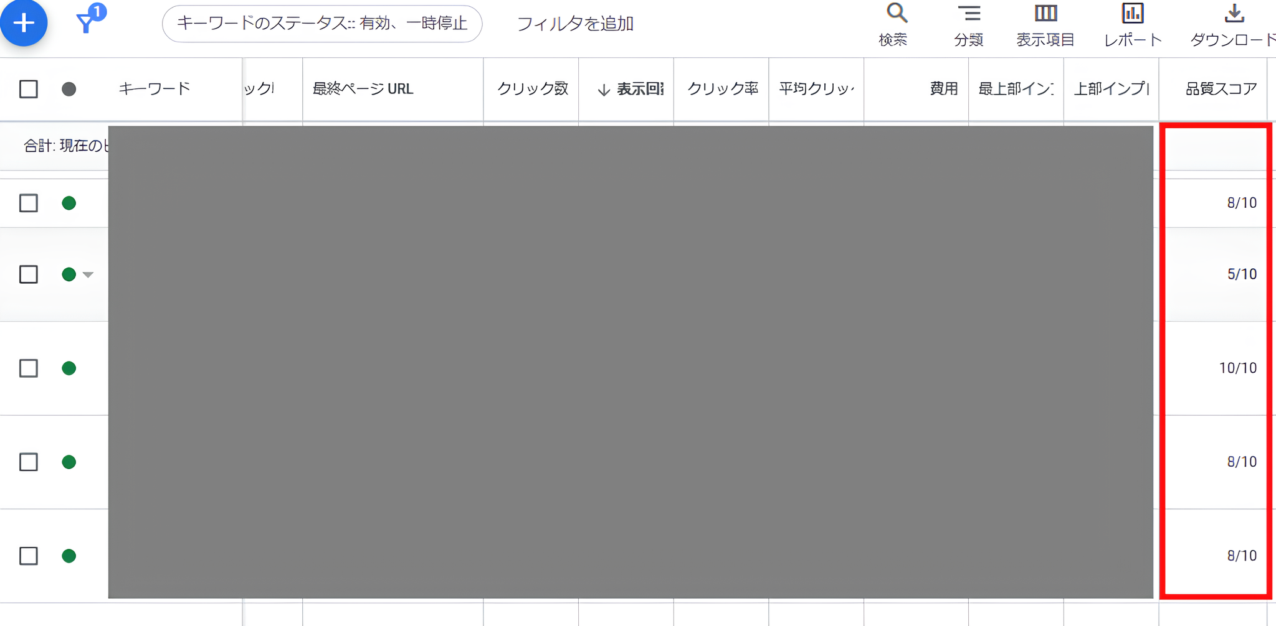Open the 表示項目 column settings
The width and height of the screenshot is (1276, 626).
(x=1045, y=24)
